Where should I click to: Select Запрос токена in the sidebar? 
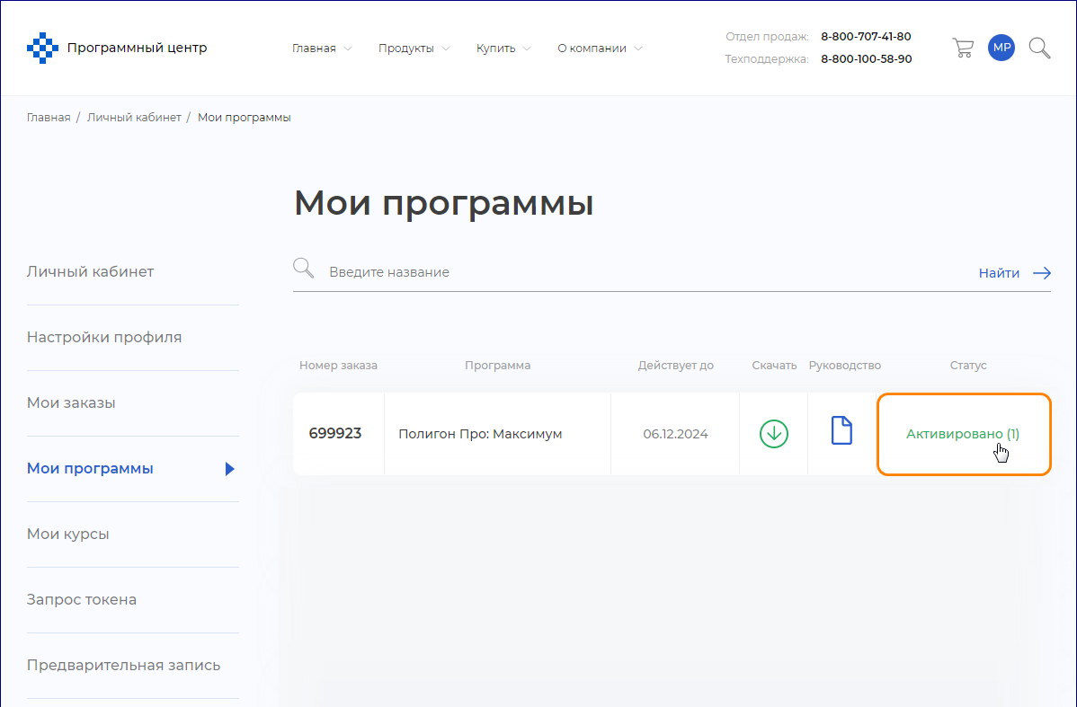click(82, 600)
